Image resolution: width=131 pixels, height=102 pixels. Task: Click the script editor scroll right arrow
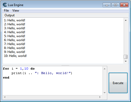[100, 97]
